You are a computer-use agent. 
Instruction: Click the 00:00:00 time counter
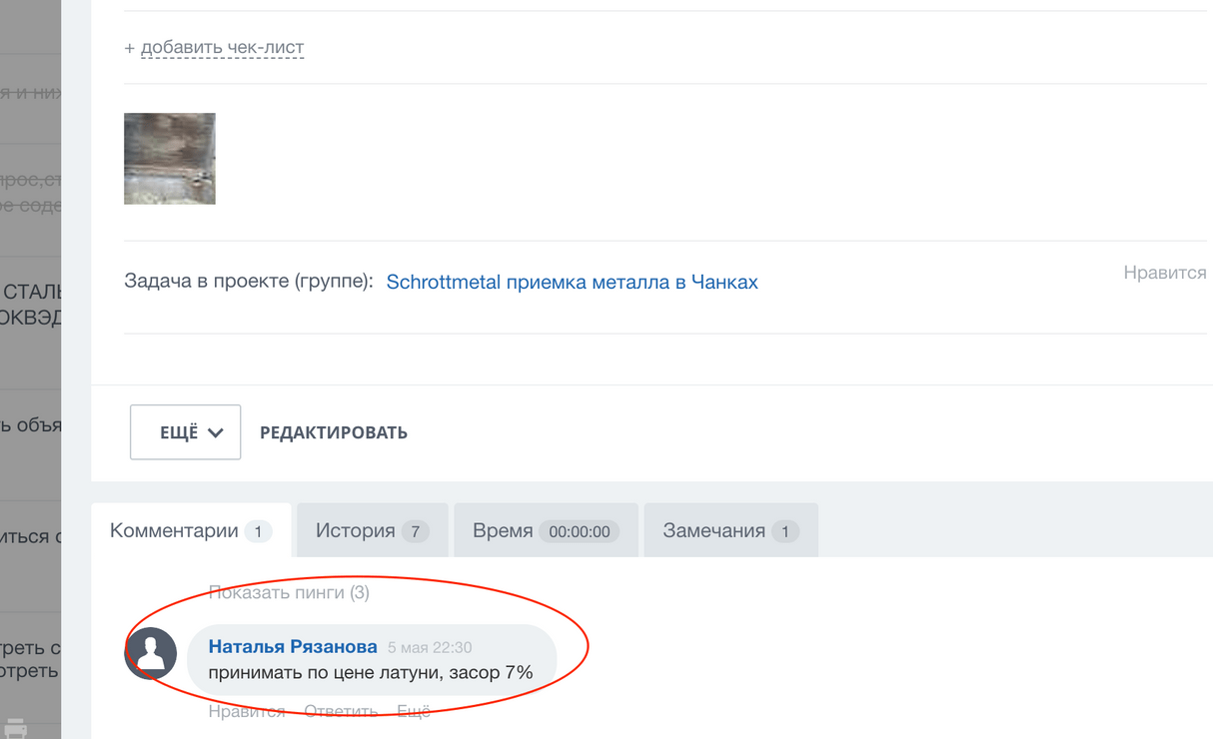(581, 531)
